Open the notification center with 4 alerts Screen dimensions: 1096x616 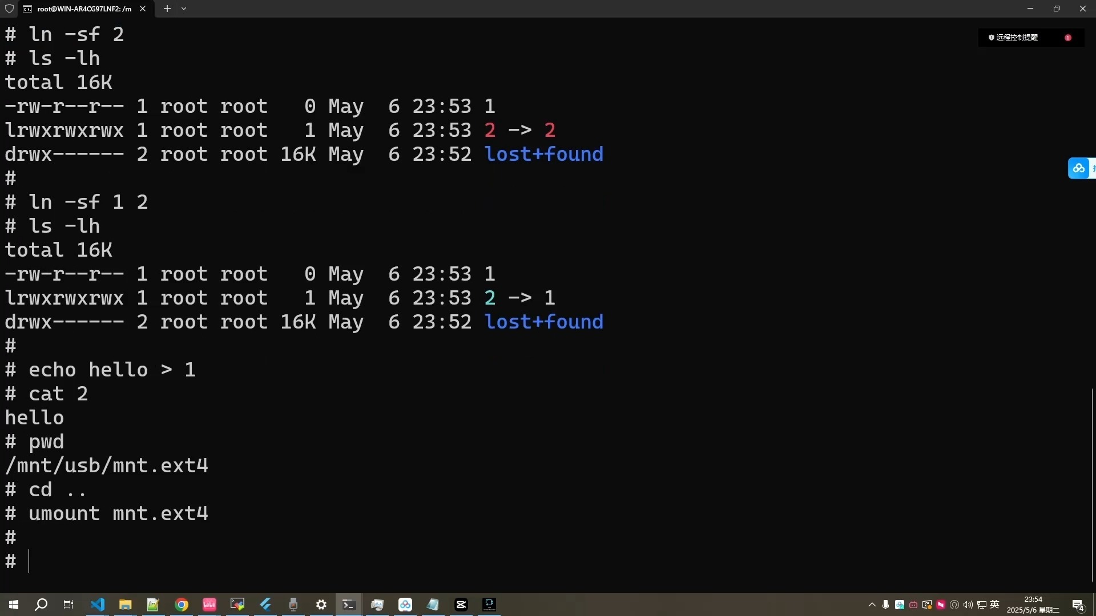coord(1078,605)
